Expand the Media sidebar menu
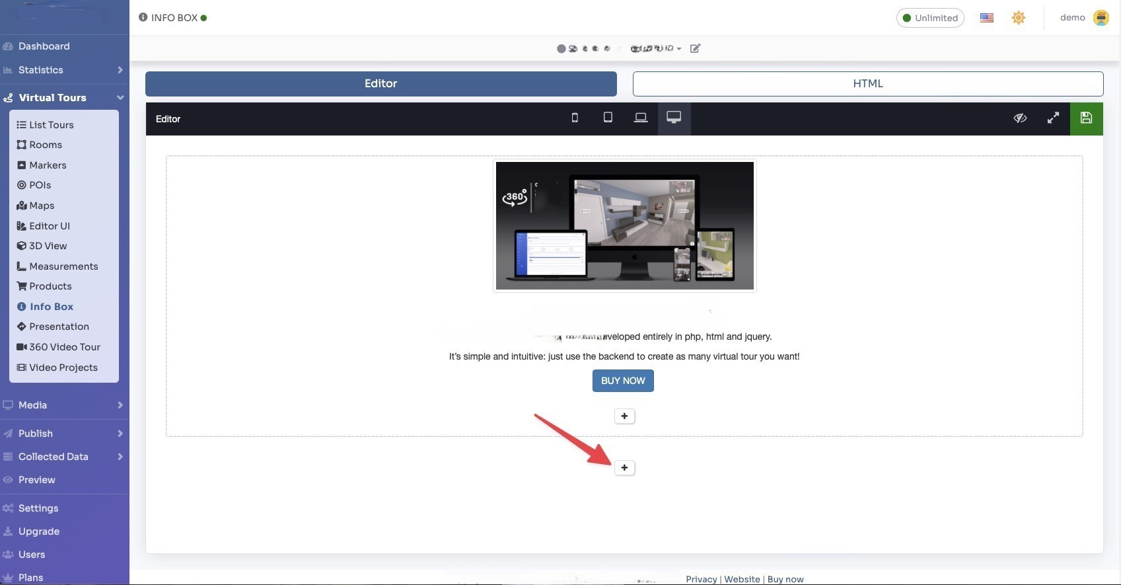 [64, 405]
